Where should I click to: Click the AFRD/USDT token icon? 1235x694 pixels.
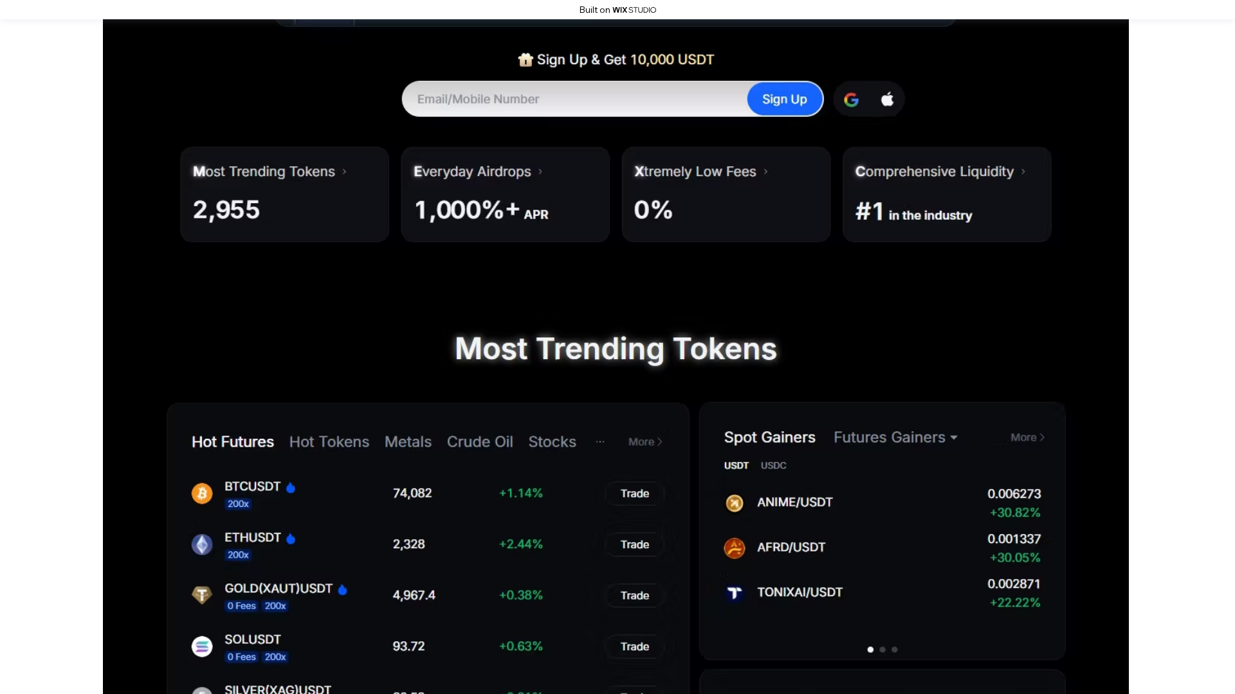tap(735, 548)
